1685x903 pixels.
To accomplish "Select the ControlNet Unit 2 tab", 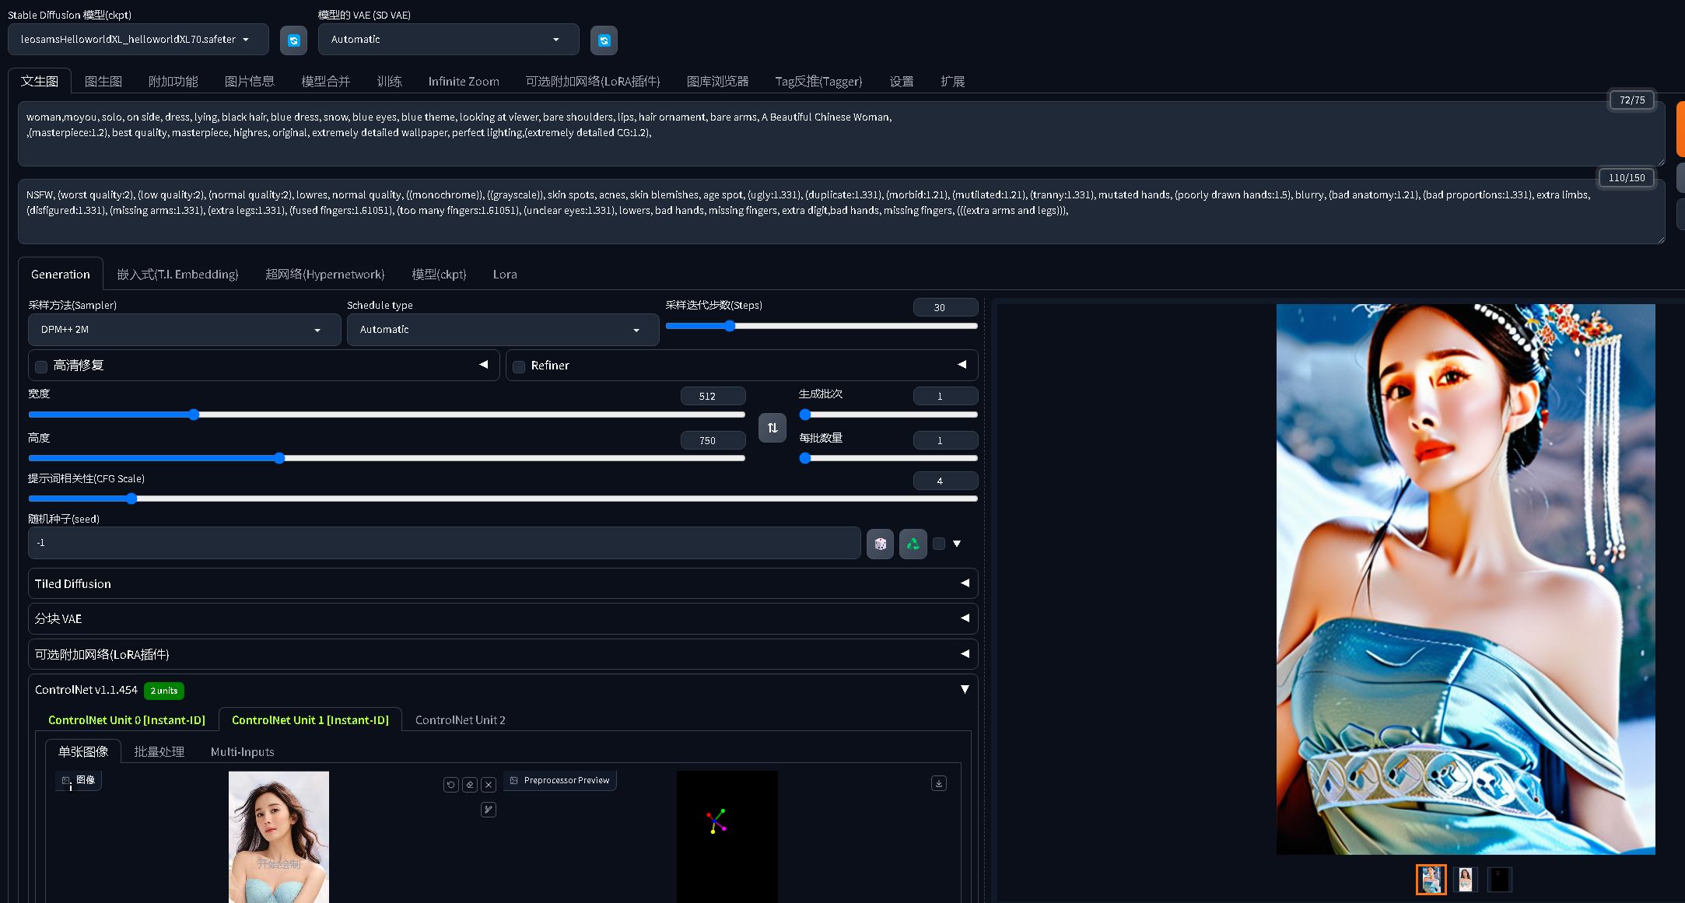I will point(461,720).
